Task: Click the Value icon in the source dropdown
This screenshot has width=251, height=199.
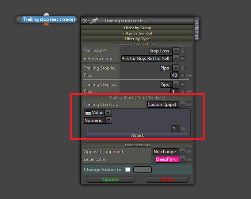Action: [x=88, y=113]
